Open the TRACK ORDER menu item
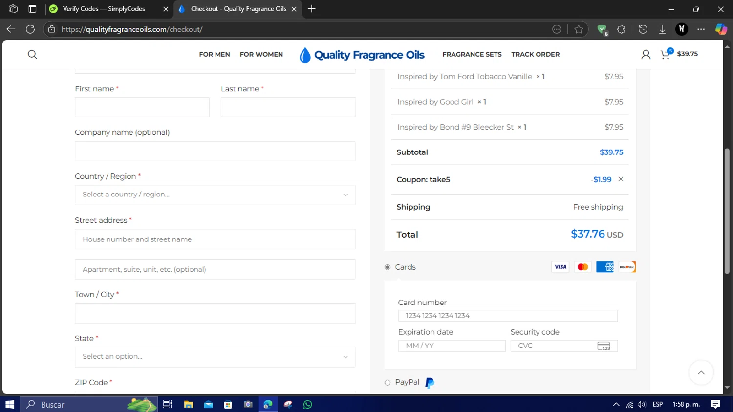 tap(536, 54)
